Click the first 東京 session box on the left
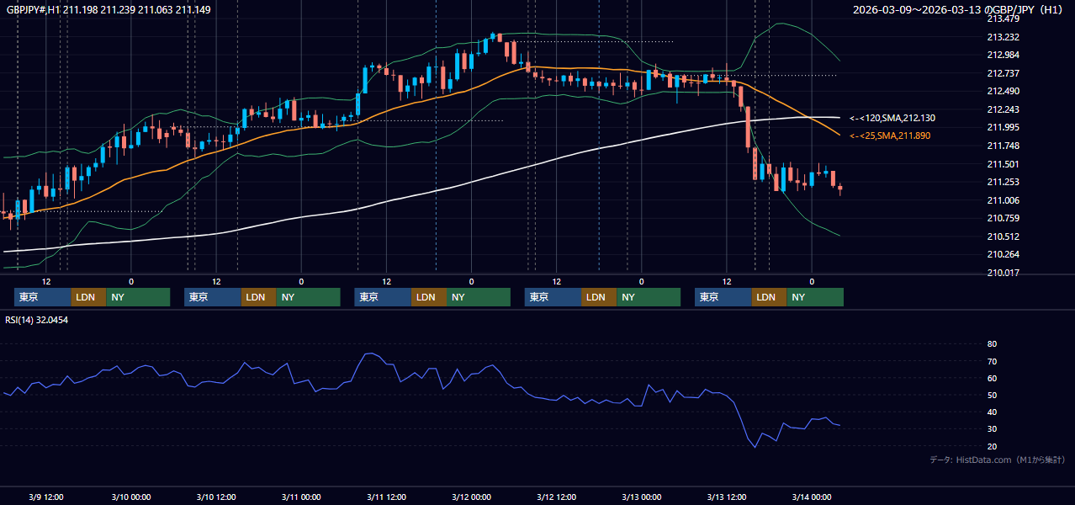This screenshot has width=1075, height=505. coord(42,297)
